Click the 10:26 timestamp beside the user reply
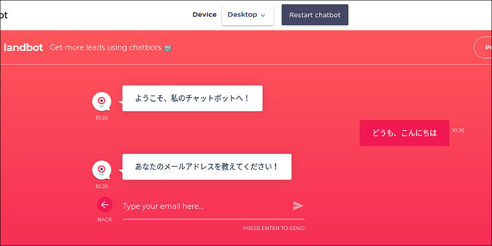492x246 pixels. (458, 130)
